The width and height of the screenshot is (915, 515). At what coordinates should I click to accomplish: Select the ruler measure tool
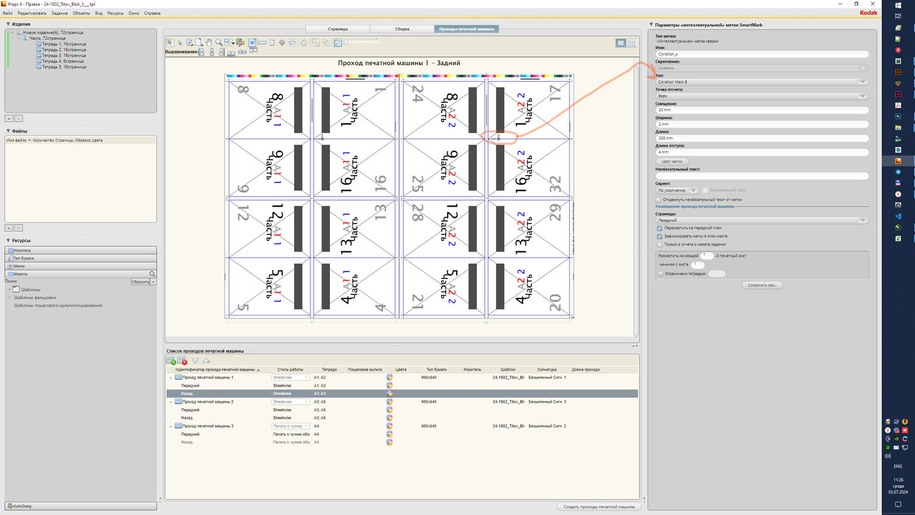pyautogui.click(x=262, y=42)
